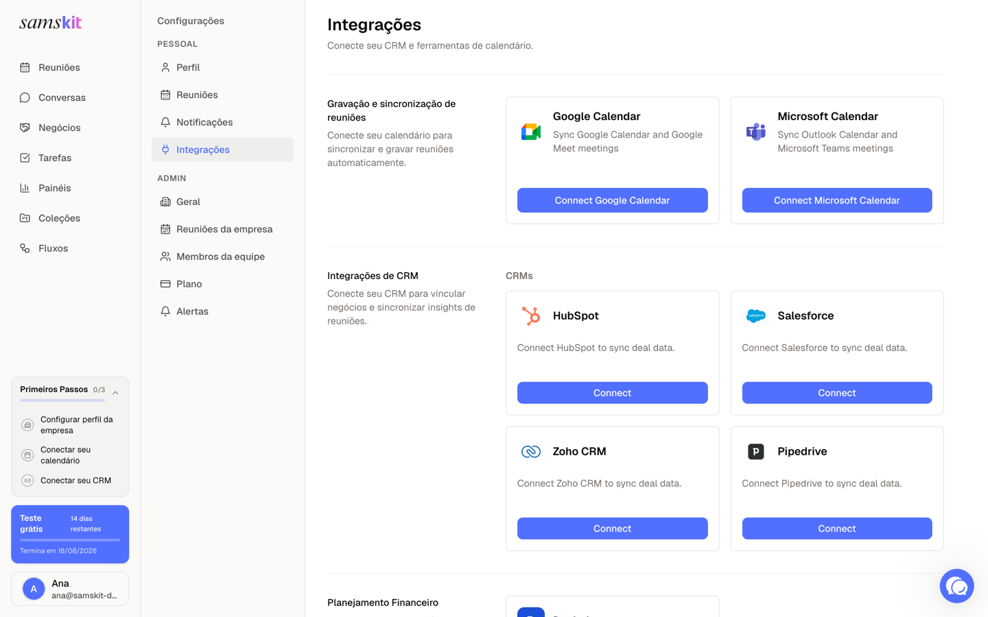Select Reuniões under Pessoal settings
The image size is (988, 617).
click(222, 95)
